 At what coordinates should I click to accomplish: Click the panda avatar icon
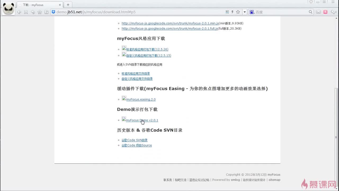pos(8,8)
